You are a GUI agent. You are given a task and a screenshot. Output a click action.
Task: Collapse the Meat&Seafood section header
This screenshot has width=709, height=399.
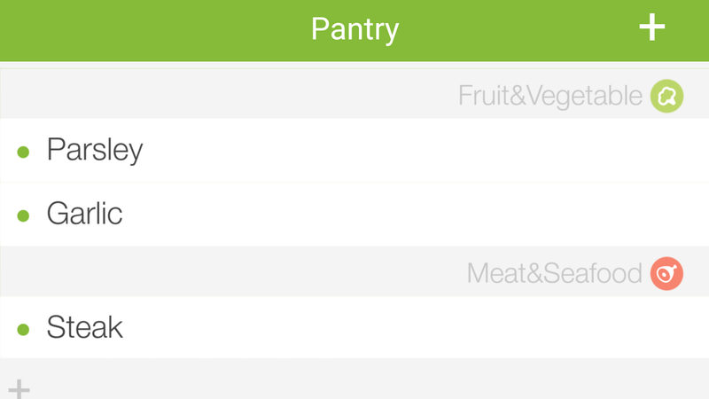coord(354,271)
